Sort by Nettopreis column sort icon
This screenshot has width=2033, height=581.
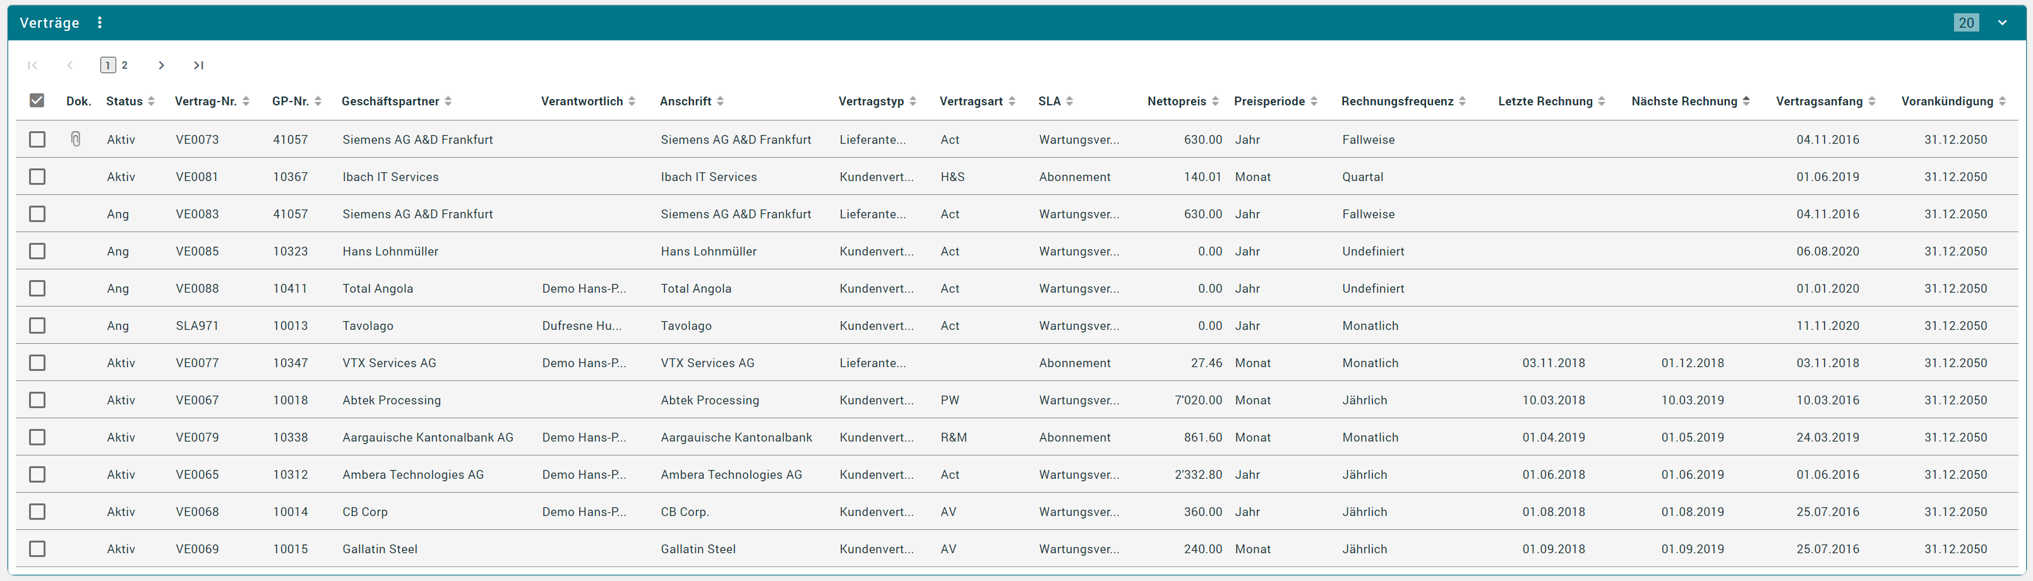[1215, 102]
